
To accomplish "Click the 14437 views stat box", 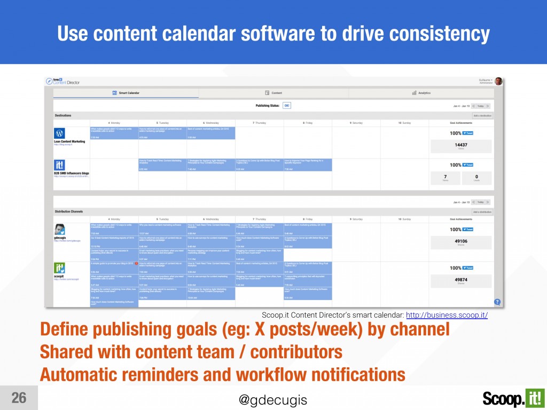I will 461,146.
